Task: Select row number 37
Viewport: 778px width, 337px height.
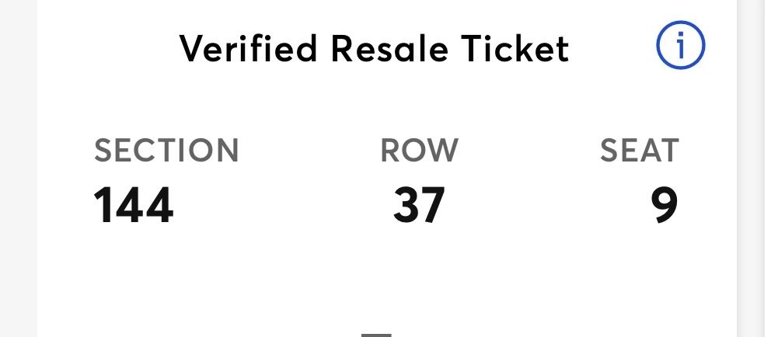Action: click(419, 206)
